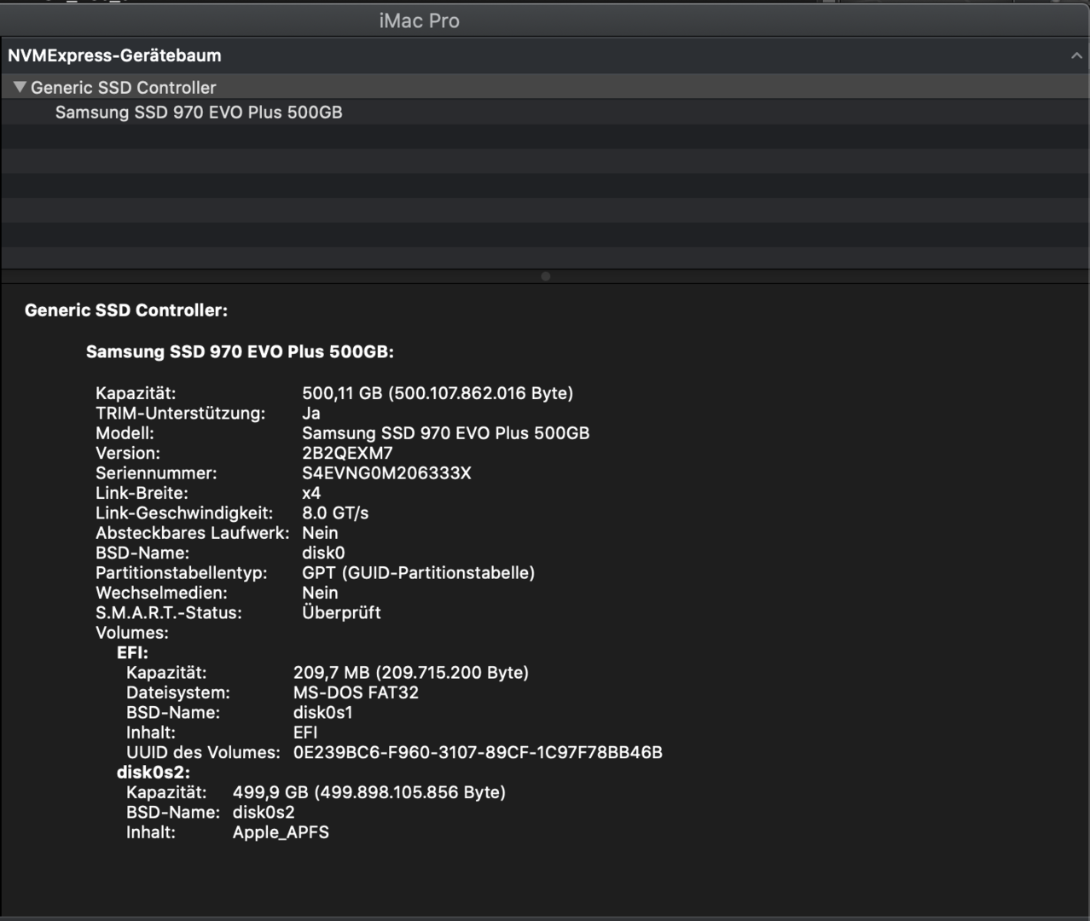
Task: Click the iMac Pro window title
Action: click(x=419, y=20)
